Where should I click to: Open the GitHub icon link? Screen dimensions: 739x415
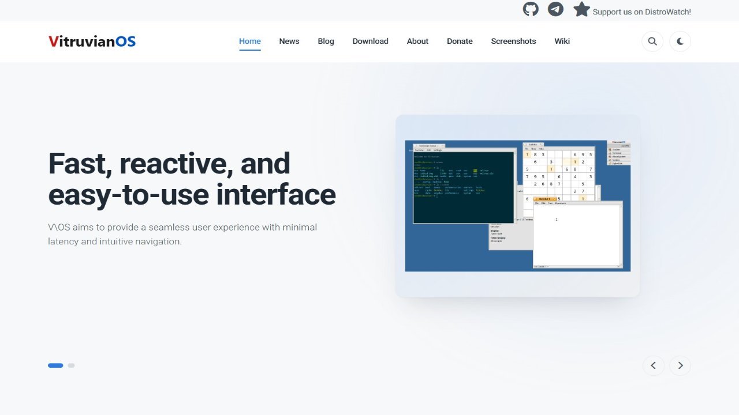[531, 9]
